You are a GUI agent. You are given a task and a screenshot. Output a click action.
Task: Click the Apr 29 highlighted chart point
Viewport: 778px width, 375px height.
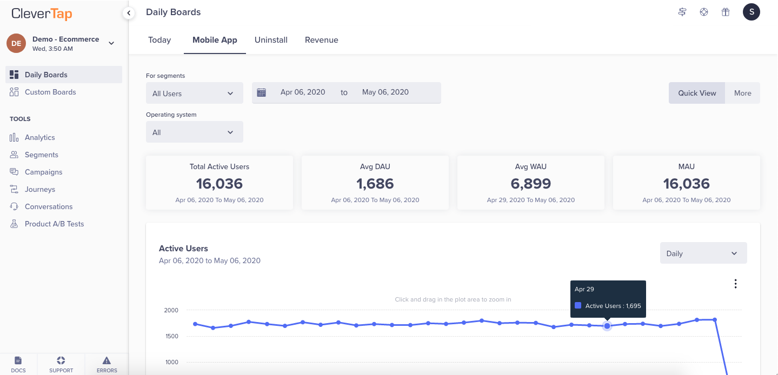tap(607, 326)
